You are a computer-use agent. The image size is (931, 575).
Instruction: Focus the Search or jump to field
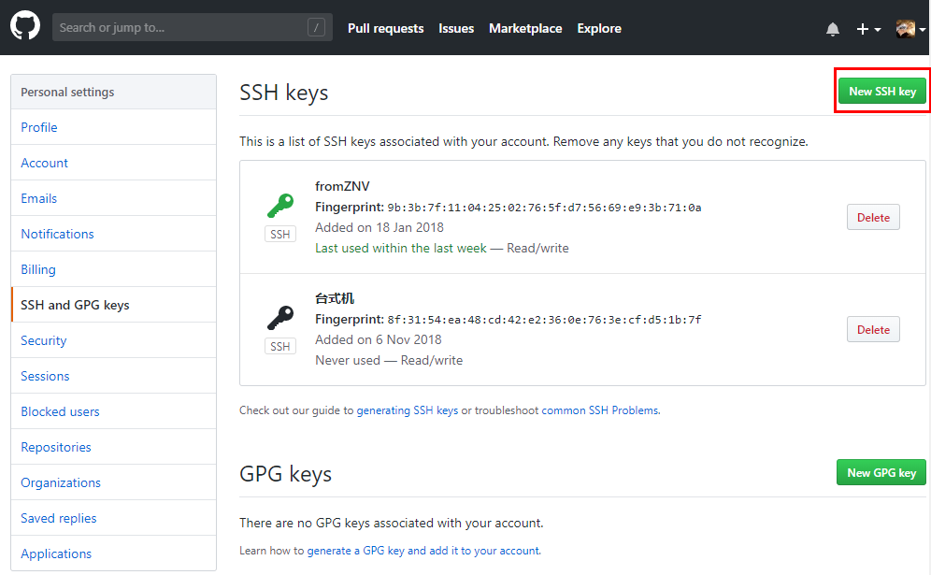178,27
